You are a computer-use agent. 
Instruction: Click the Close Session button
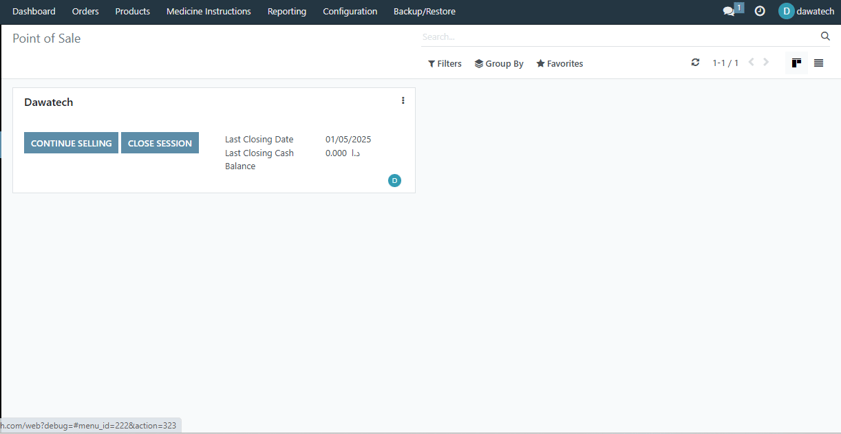pos(160,143)
